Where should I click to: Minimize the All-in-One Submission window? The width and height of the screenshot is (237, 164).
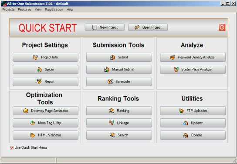pos(223,3)
